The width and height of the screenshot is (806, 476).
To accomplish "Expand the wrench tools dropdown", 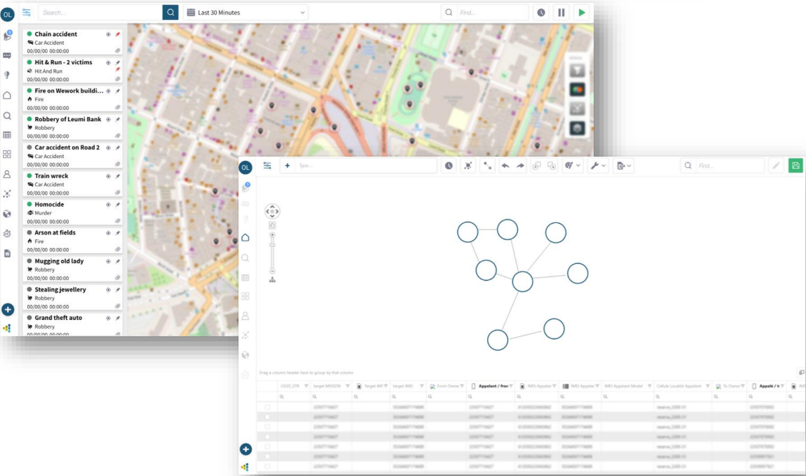I will (598, 166).
